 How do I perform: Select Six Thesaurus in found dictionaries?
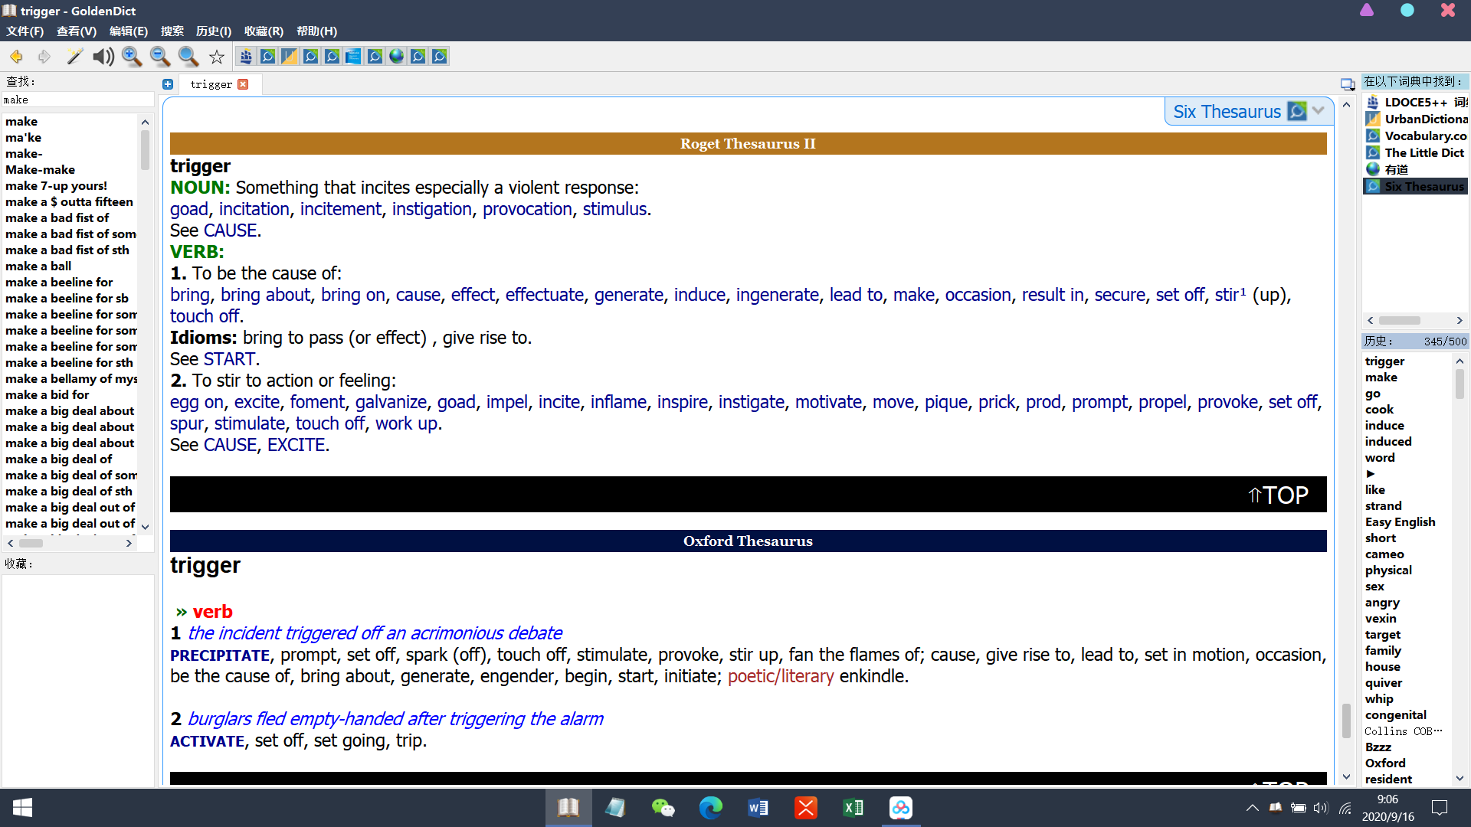click(x=1416, y=186)
